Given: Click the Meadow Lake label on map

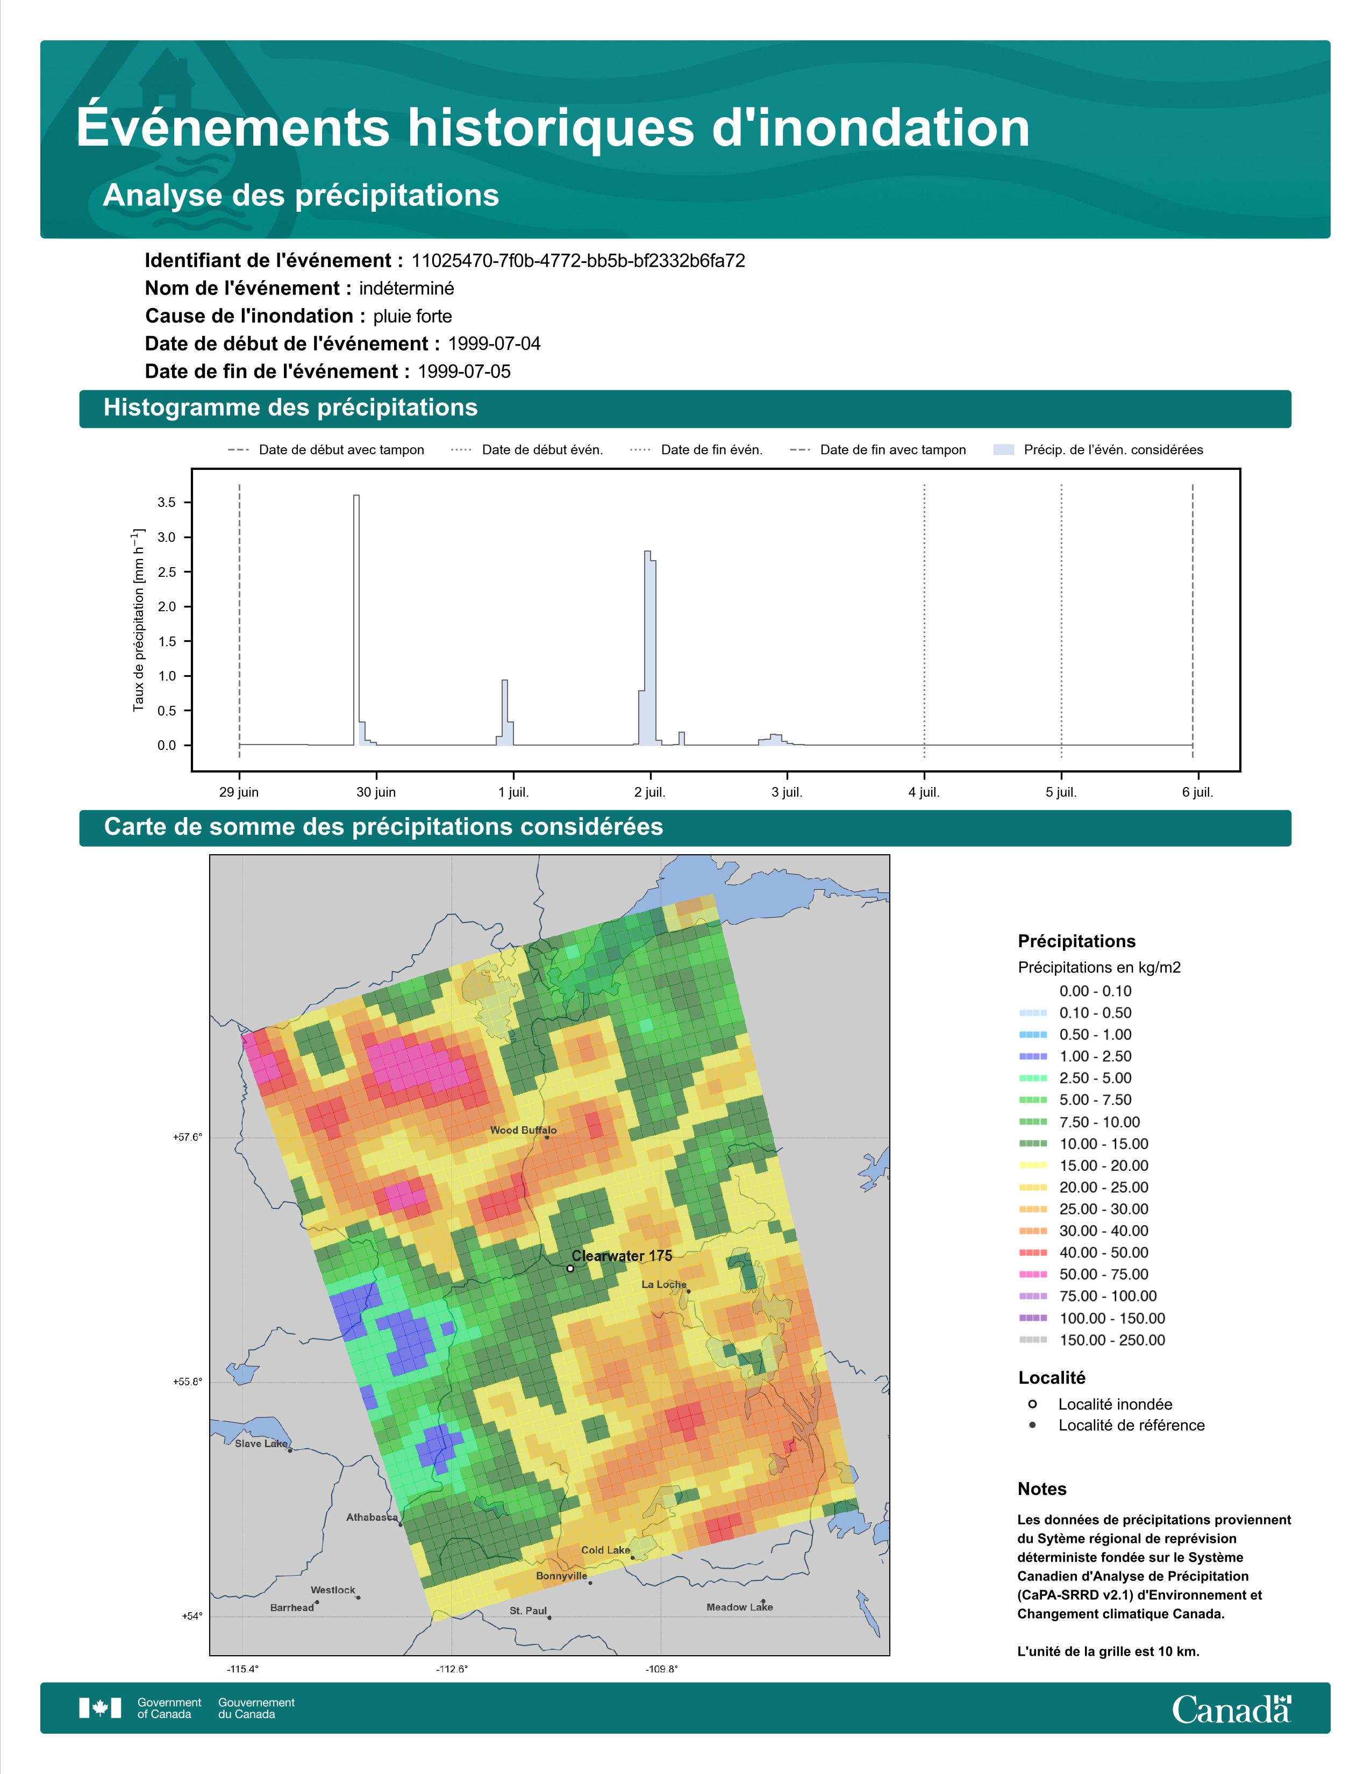Looking at the screenshot, I should pos(739,1607).
